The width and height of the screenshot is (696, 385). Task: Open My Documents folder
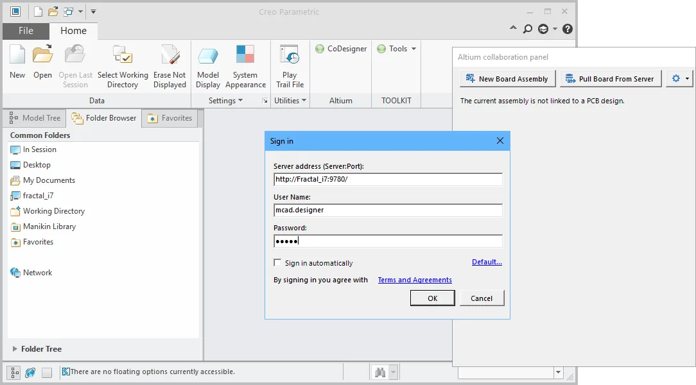coord(42,180)
